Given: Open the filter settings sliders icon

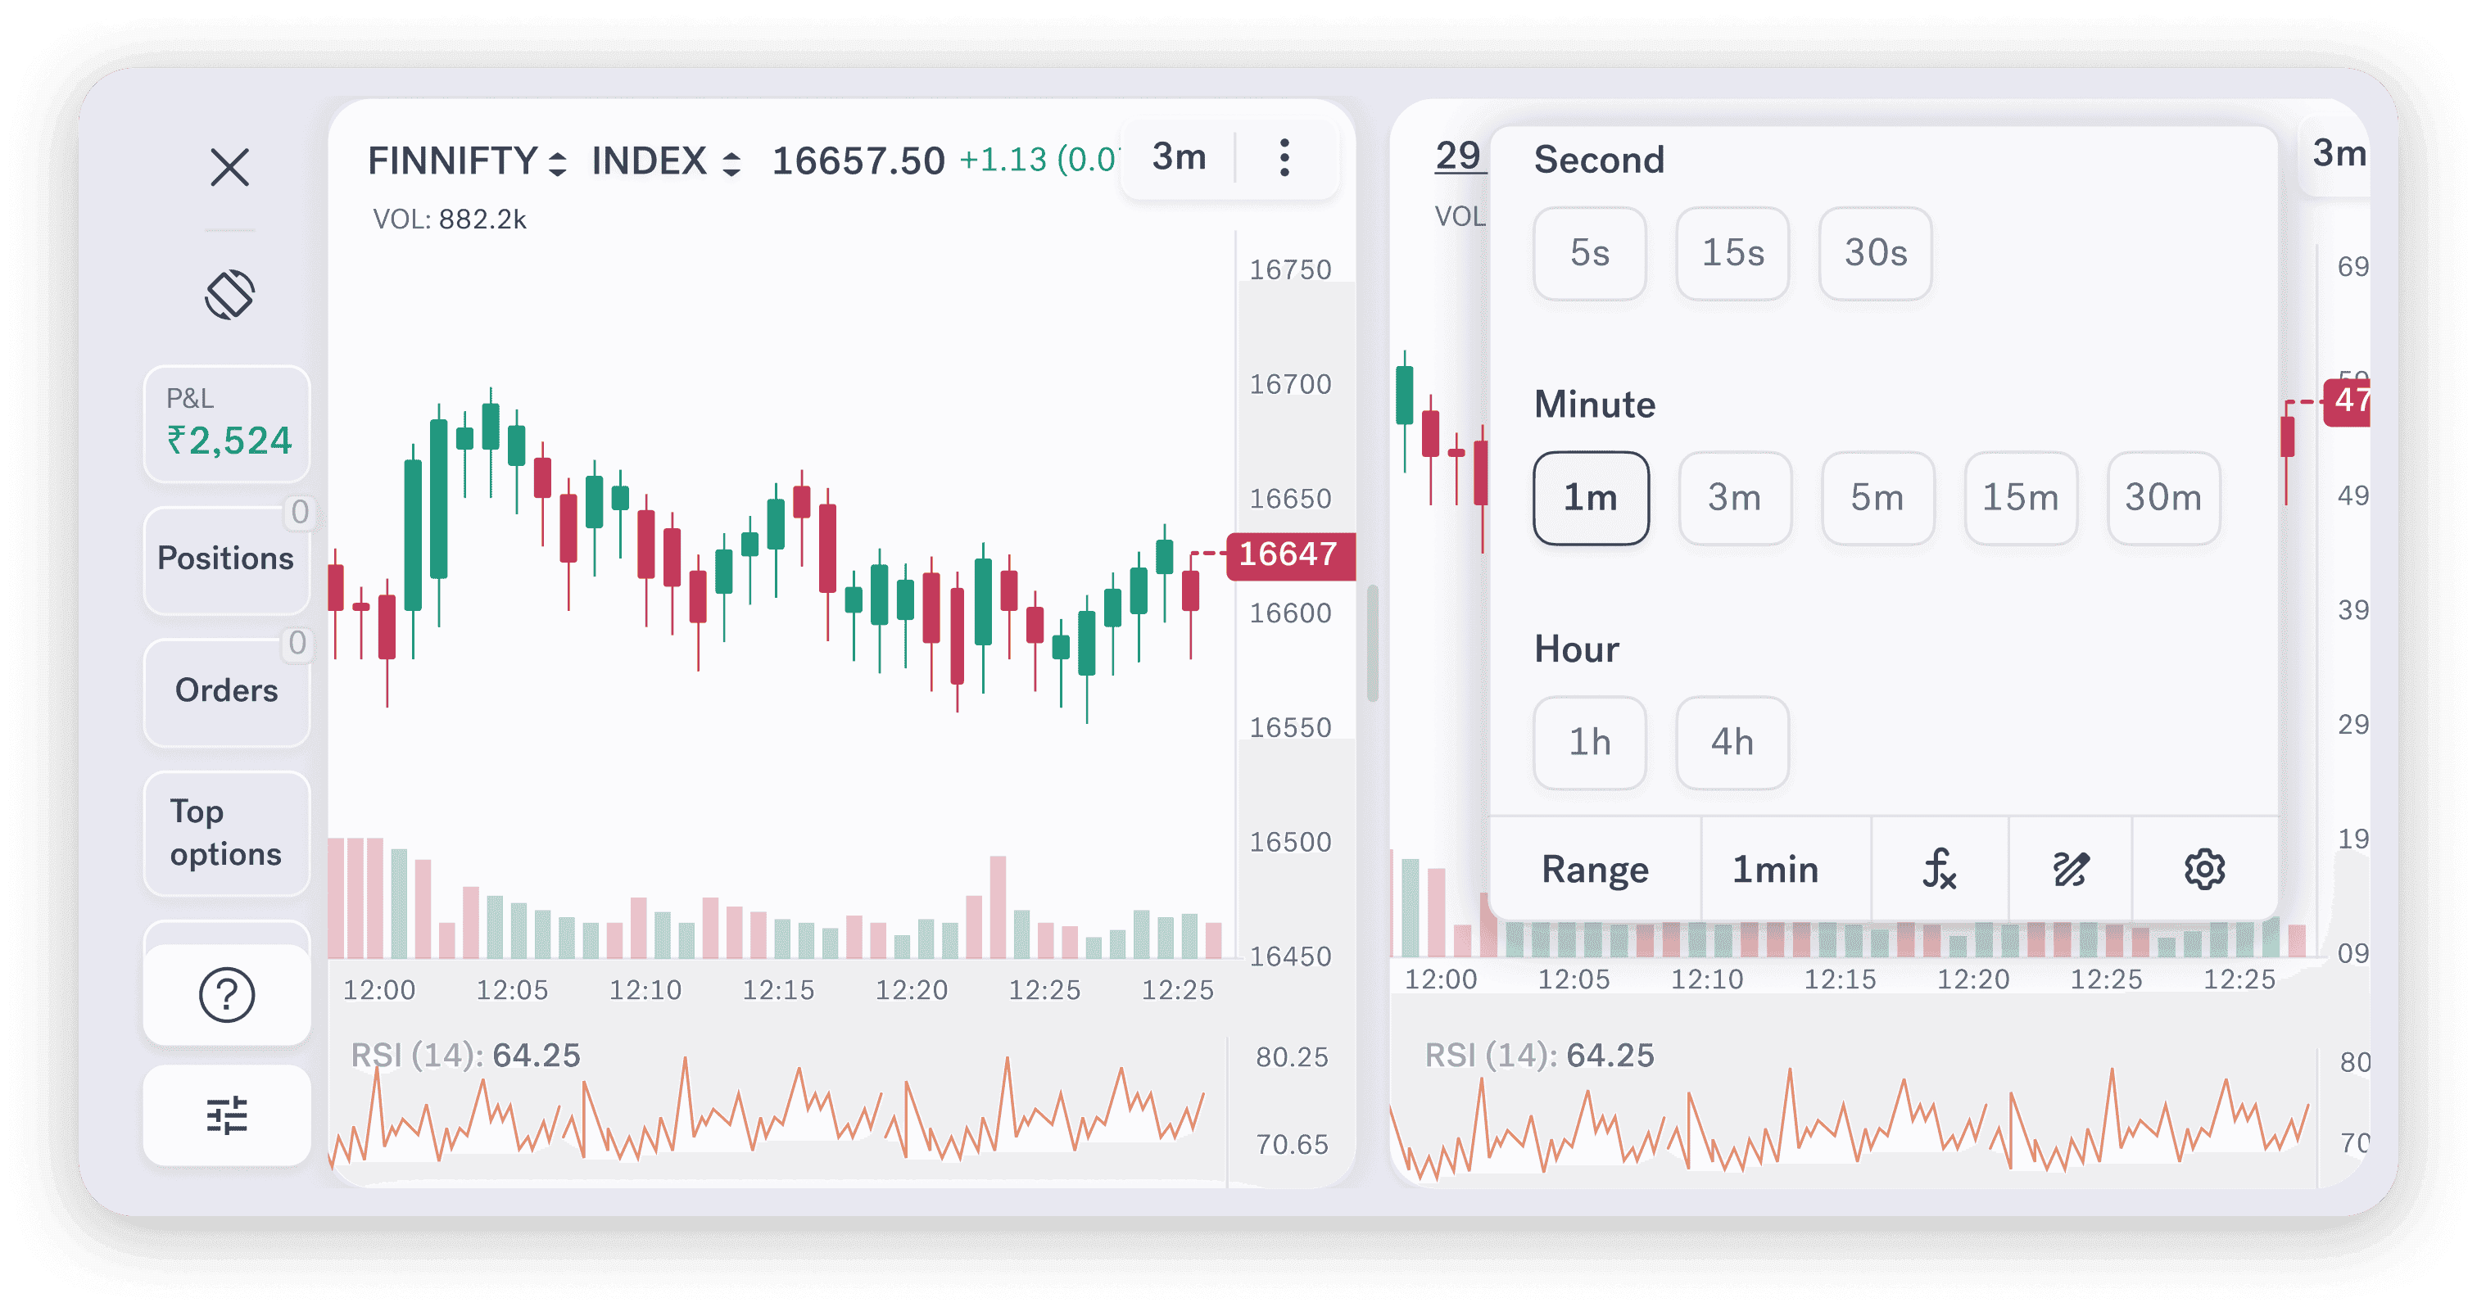Looking at the screenshot, I should point(227,1115).
